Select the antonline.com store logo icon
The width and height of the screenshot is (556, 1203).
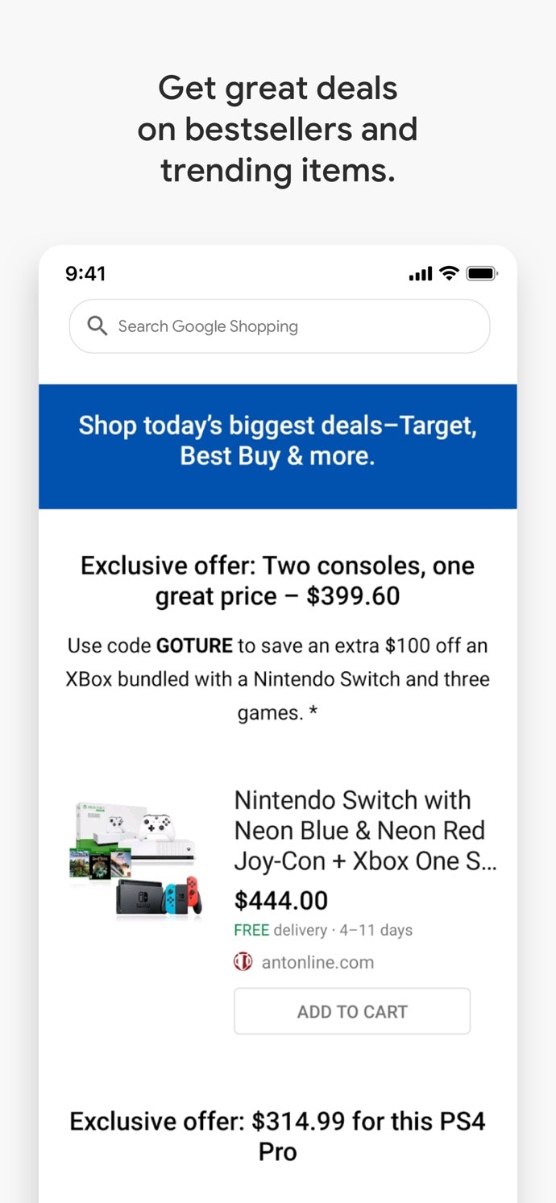coord(243,961)
